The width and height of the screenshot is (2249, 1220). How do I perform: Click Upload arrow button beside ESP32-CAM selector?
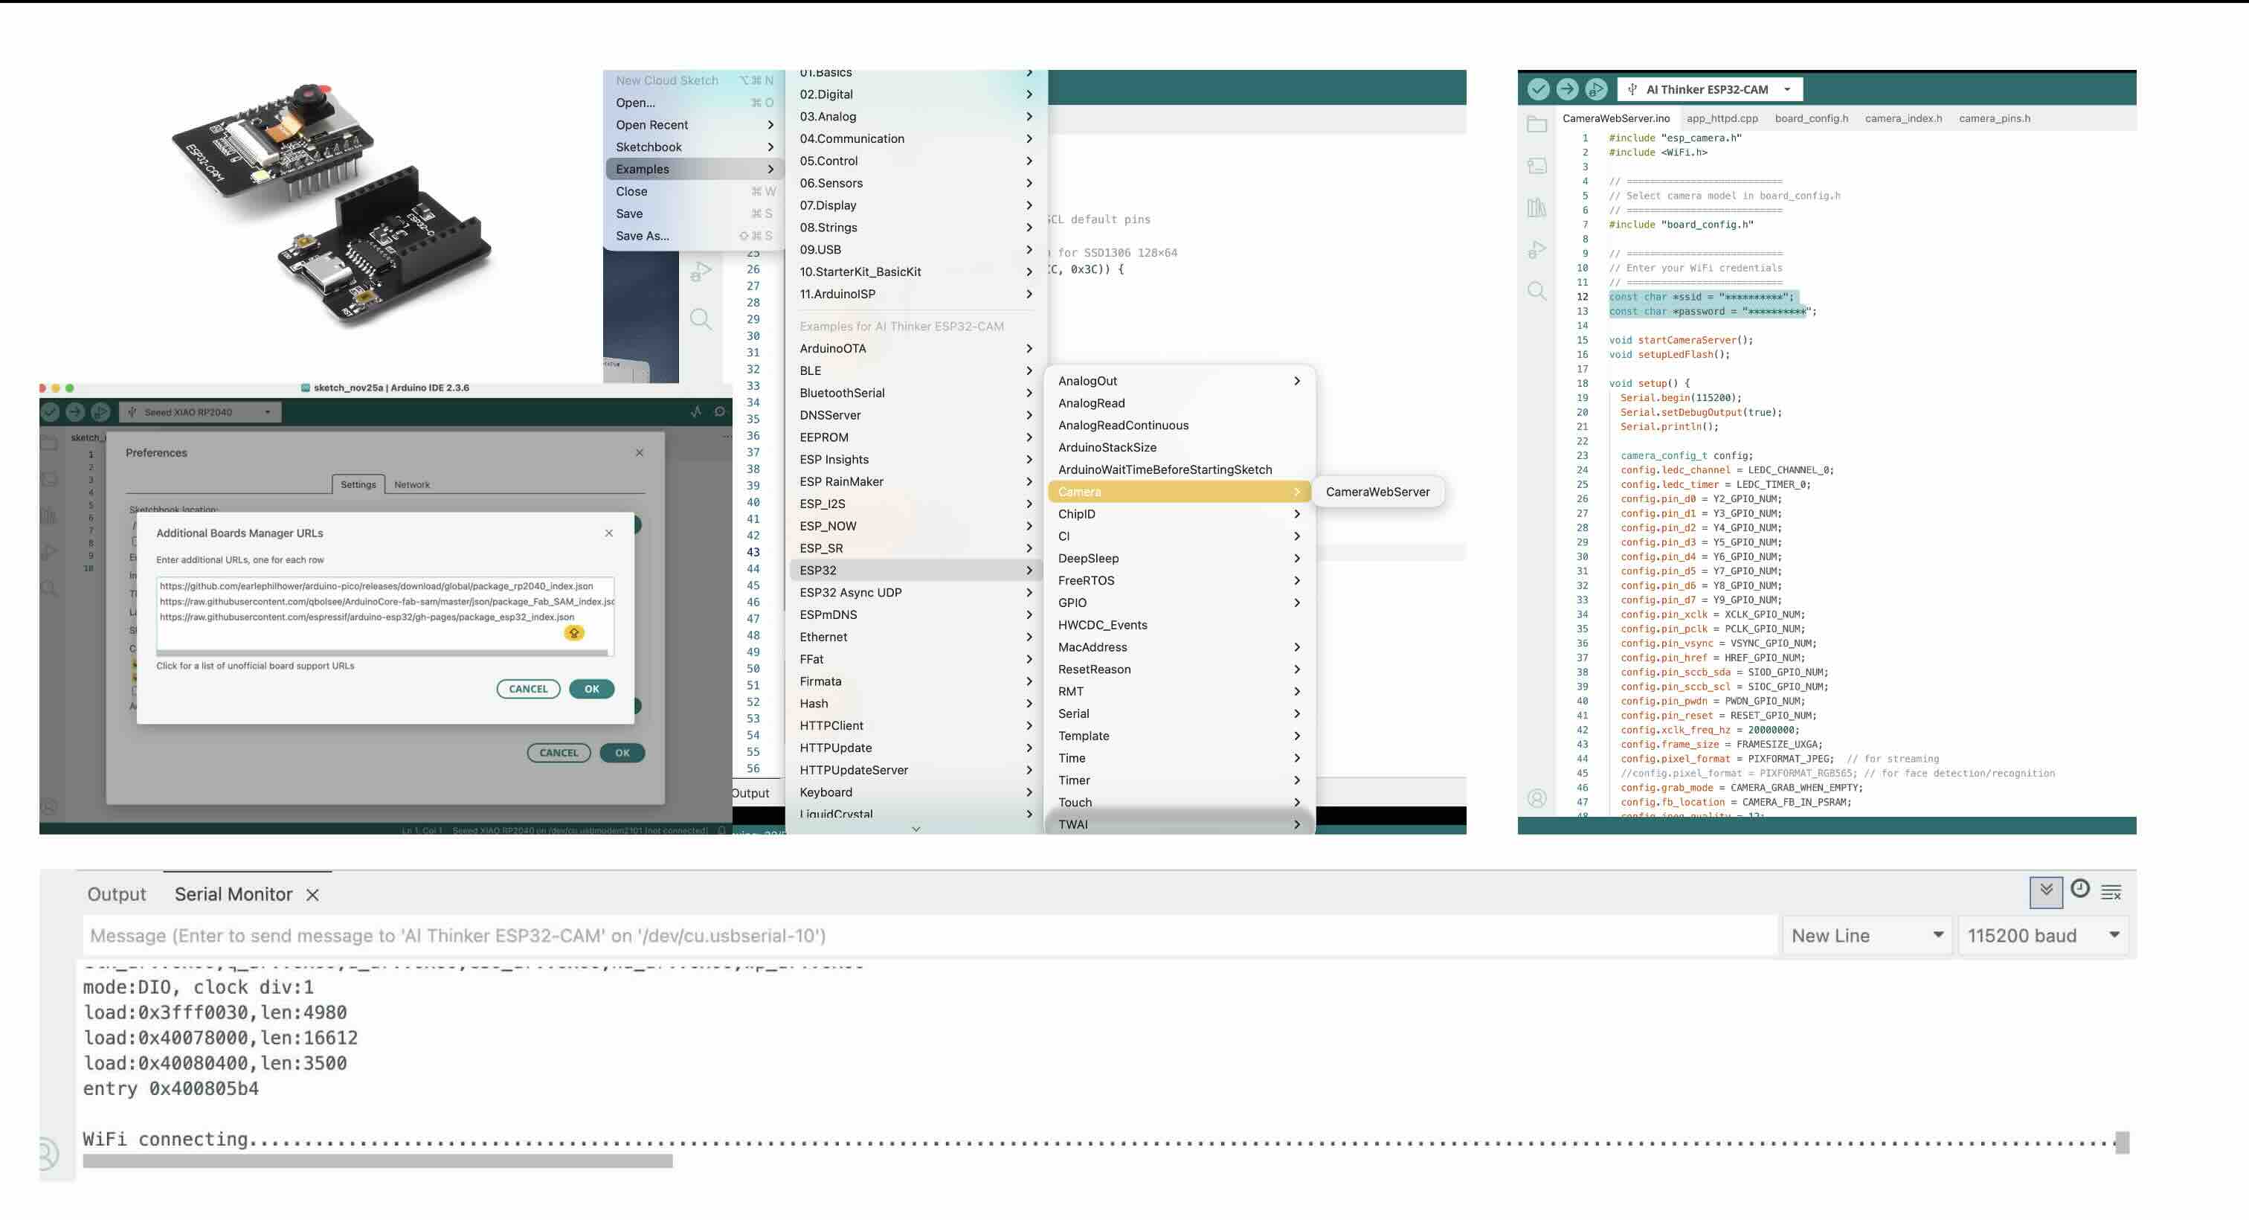click(x=1567, y=89)
